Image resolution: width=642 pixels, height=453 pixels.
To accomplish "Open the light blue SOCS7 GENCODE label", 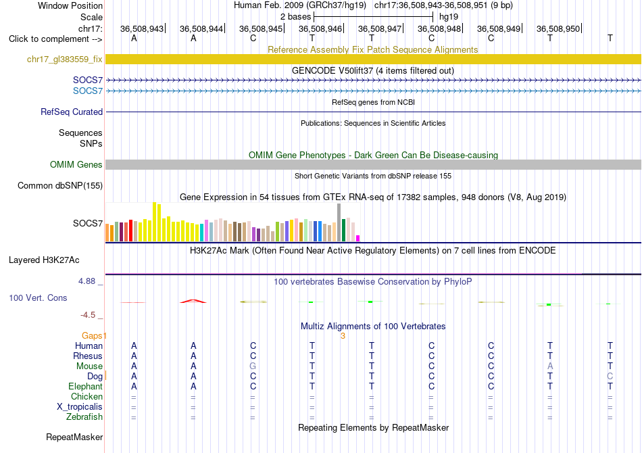I will click(x=88, y=91).
